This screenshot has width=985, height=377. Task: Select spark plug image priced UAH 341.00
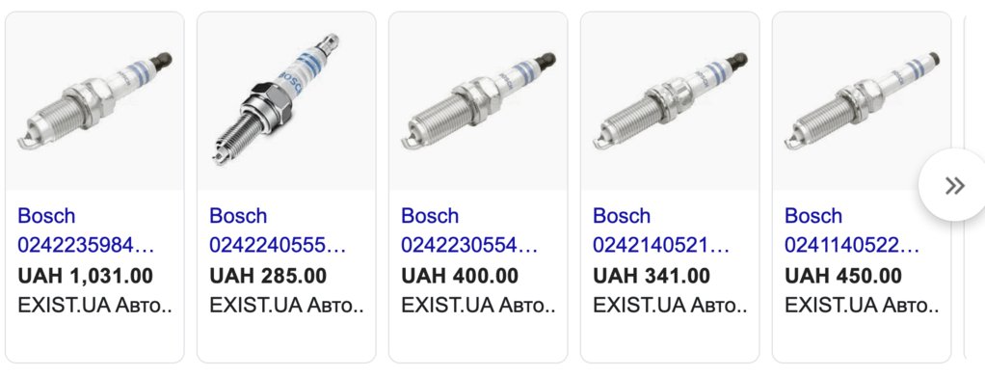click(x=670, y=101)
